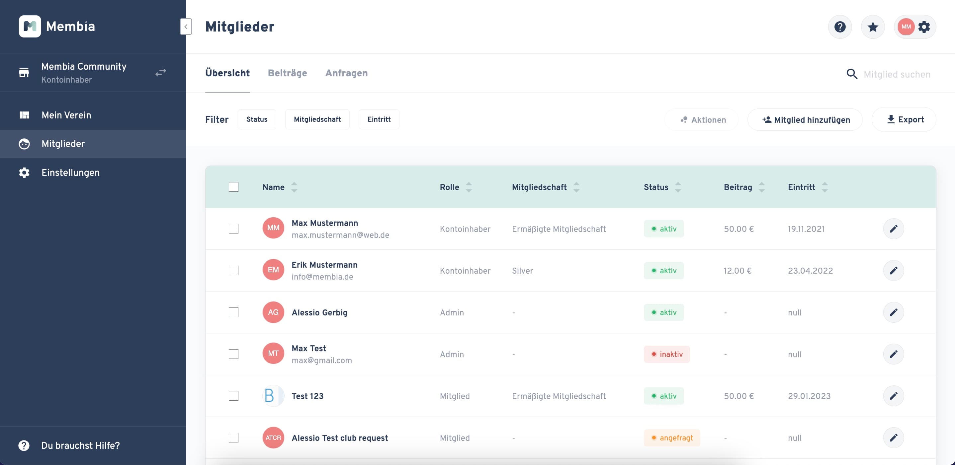Viewport: 955px width, 465px height.
Task: Check the Max Test row checkbox
Action: (233, 354)
